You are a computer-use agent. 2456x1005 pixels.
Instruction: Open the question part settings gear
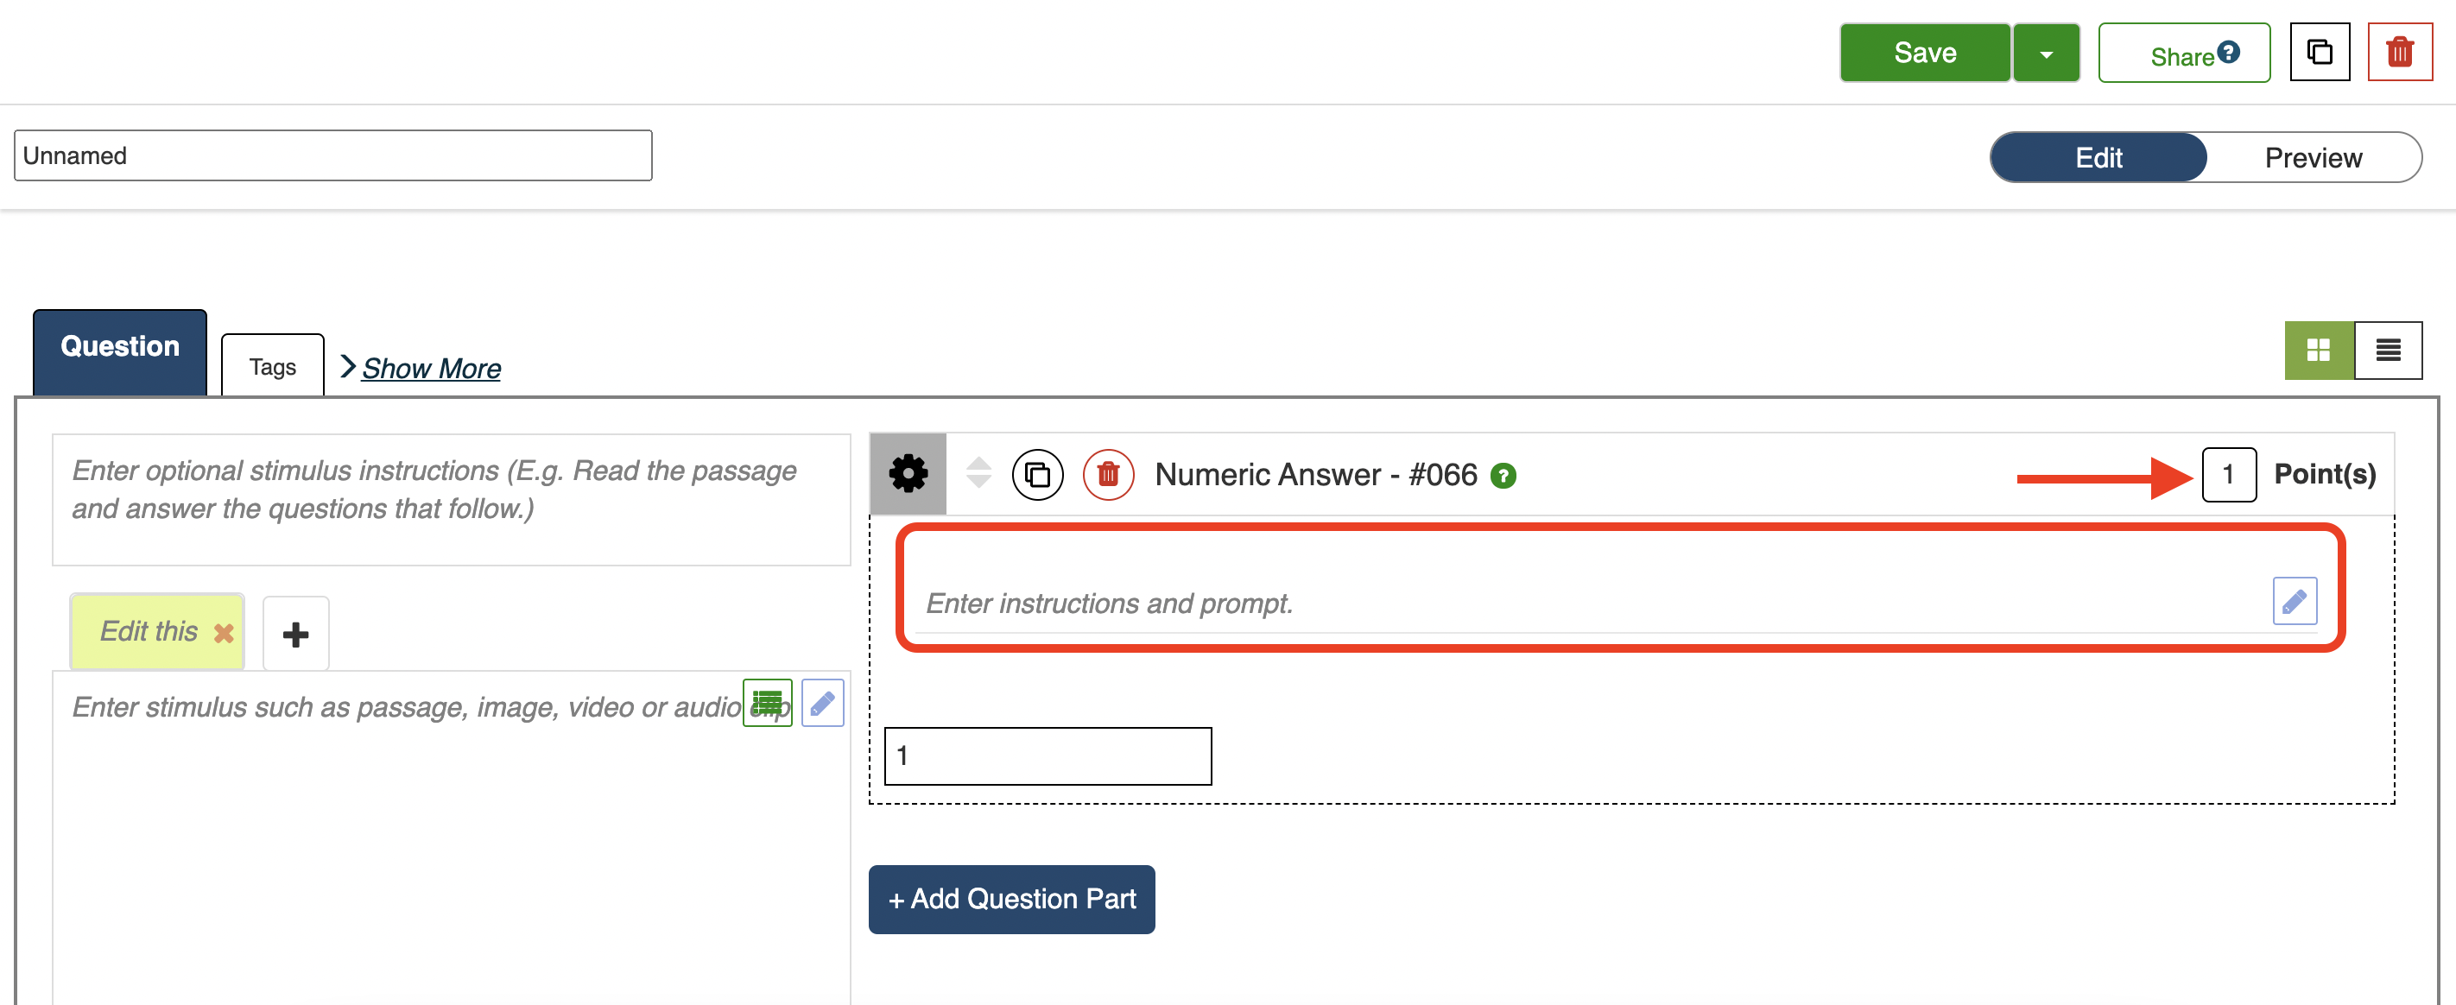coord(908,474)
